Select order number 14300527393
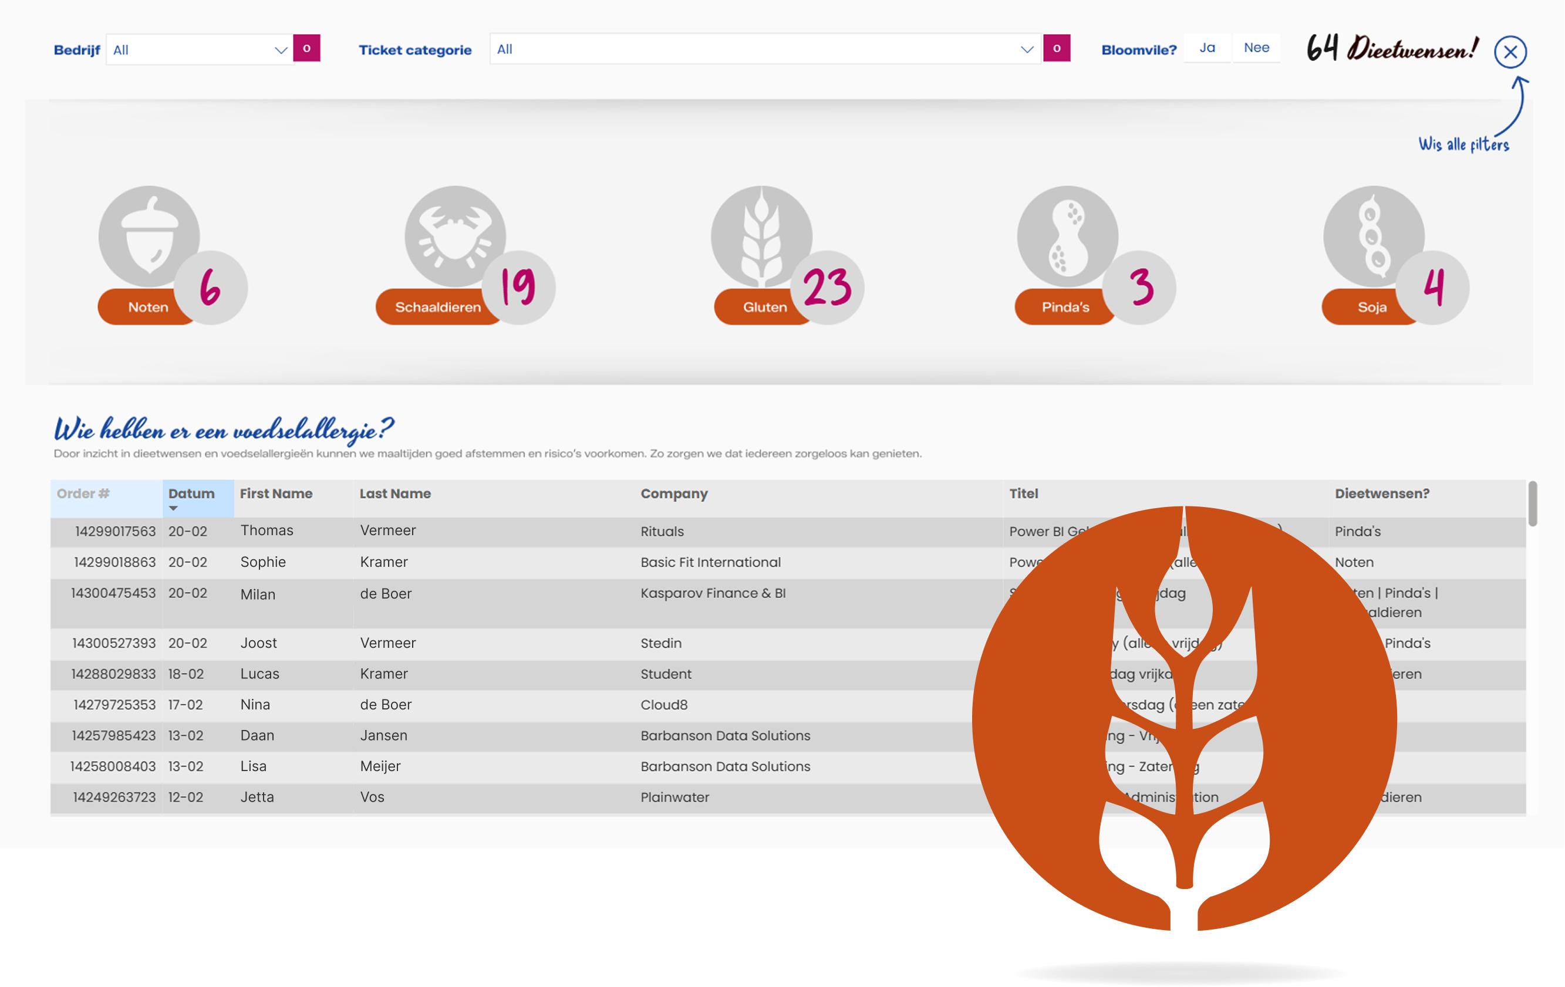Screen dimensions: 1565x987 (x=114, y=643)
